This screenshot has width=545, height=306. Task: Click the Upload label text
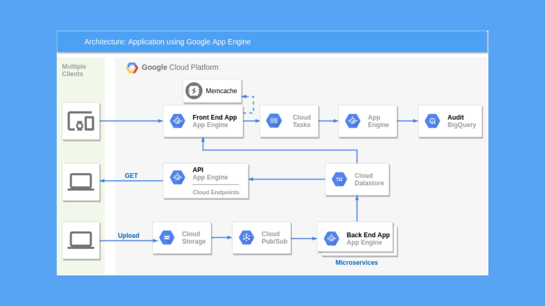tap(129, 235)
